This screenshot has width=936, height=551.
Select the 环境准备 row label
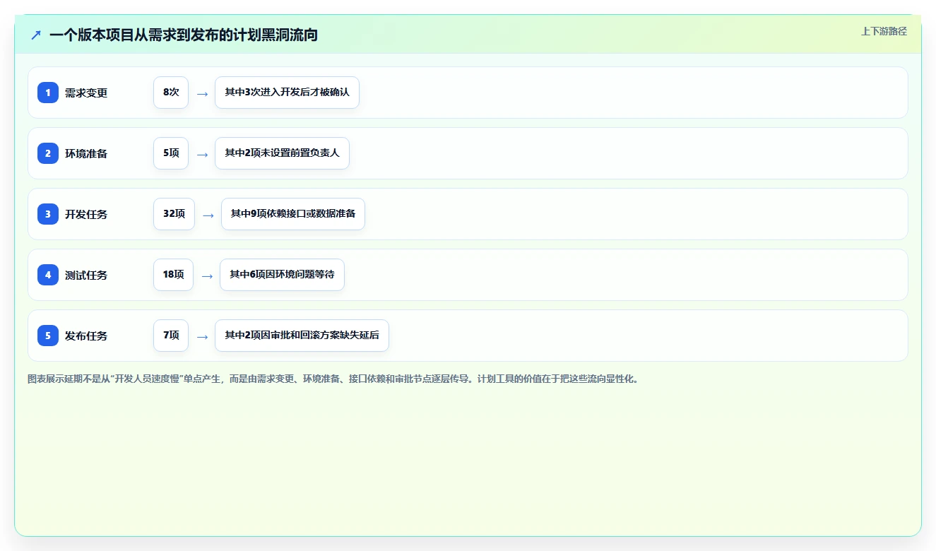[x=86, y=153]
